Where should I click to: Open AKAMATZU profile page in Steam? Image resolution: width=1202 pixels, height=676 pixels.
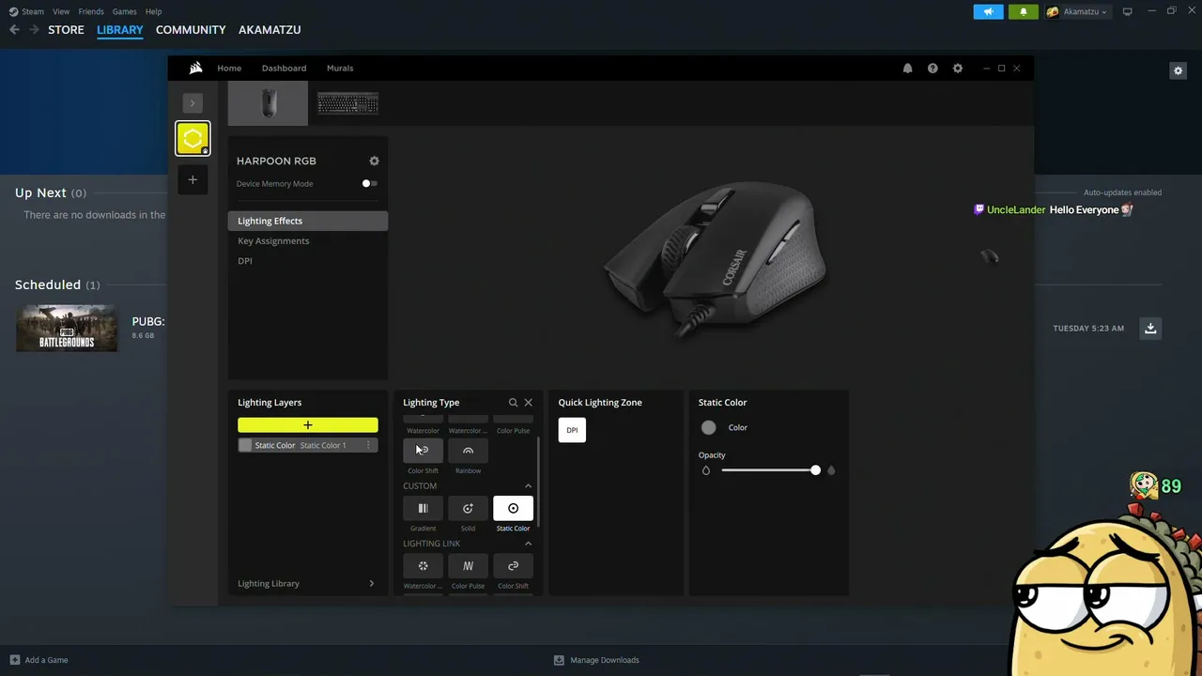click(270, 30)
